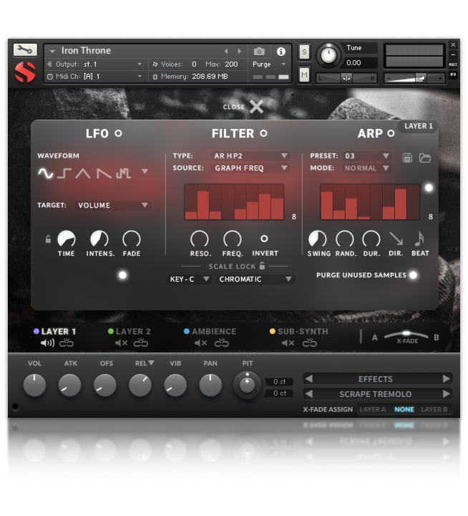Viewport: 468px width, 516px height.
Task: Open the instrument info icon
Action: point(281,52)
